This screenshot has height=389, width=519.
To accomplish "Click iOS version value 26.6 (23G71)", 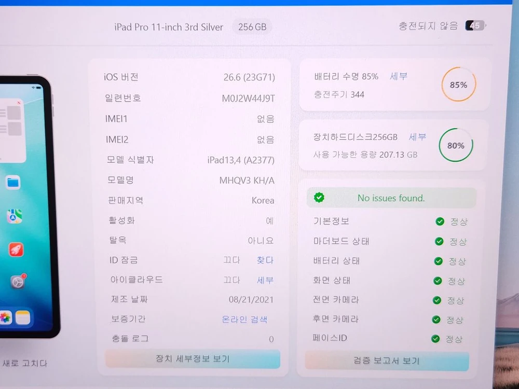I will pyautogui.click(x=249, y=77).
